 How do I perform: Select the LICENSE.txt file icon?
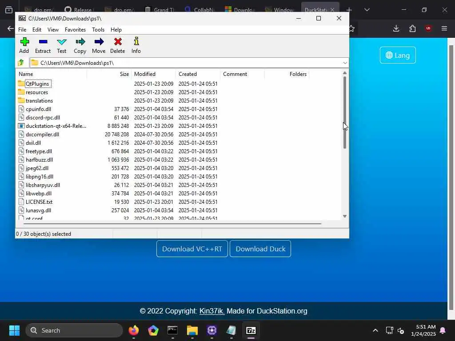21,202
